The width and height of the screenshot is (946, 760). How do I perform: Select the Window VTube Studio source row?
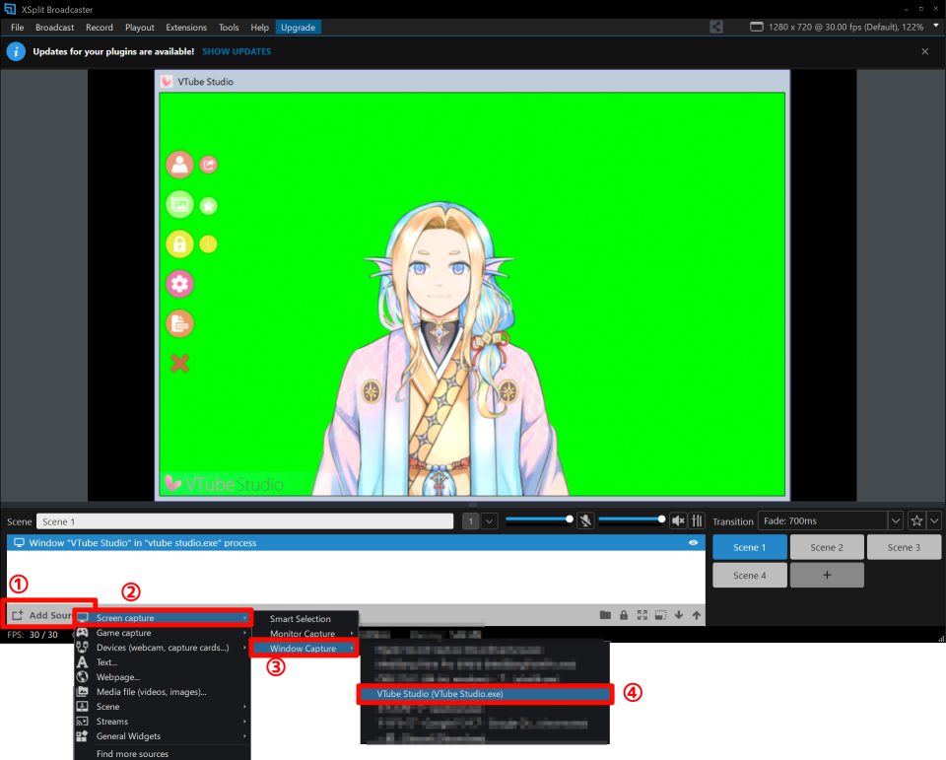click(x=356, y=543)
